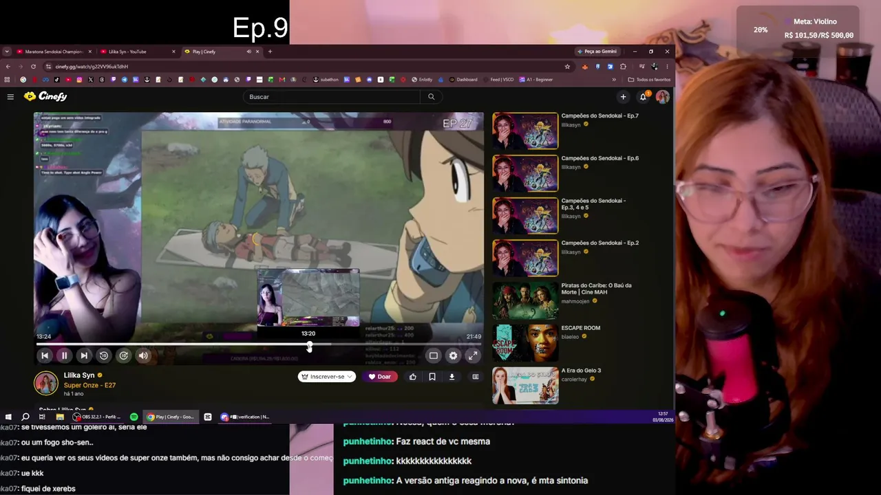Skip to the previous video
This screenshot has height=495, width=881.
pos(45,355)
